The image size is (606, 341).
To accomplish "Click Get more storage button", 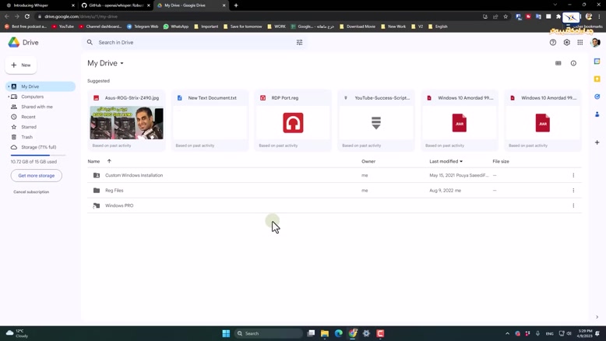I will [x=37, y=176].
